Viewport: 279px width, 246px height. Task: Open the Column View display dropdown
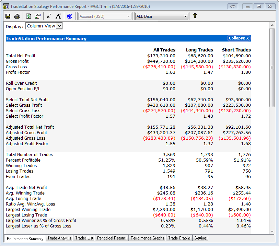pos(59,26)
